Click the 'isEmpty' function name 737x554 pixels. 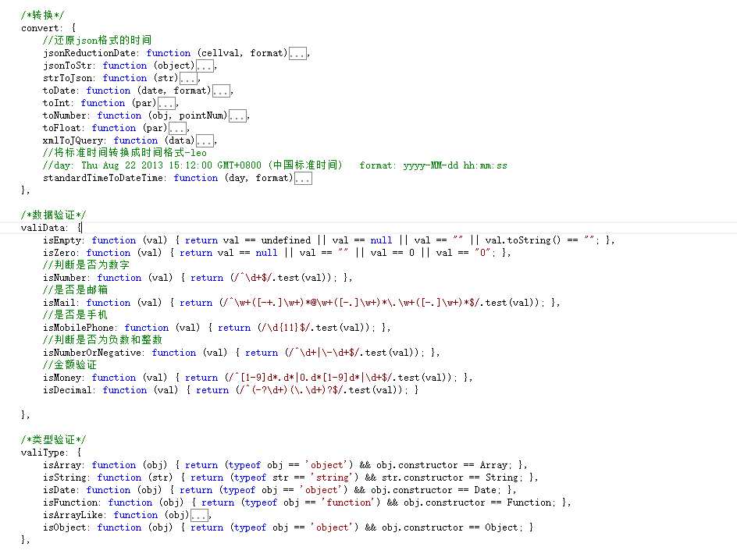coord(62,240)
